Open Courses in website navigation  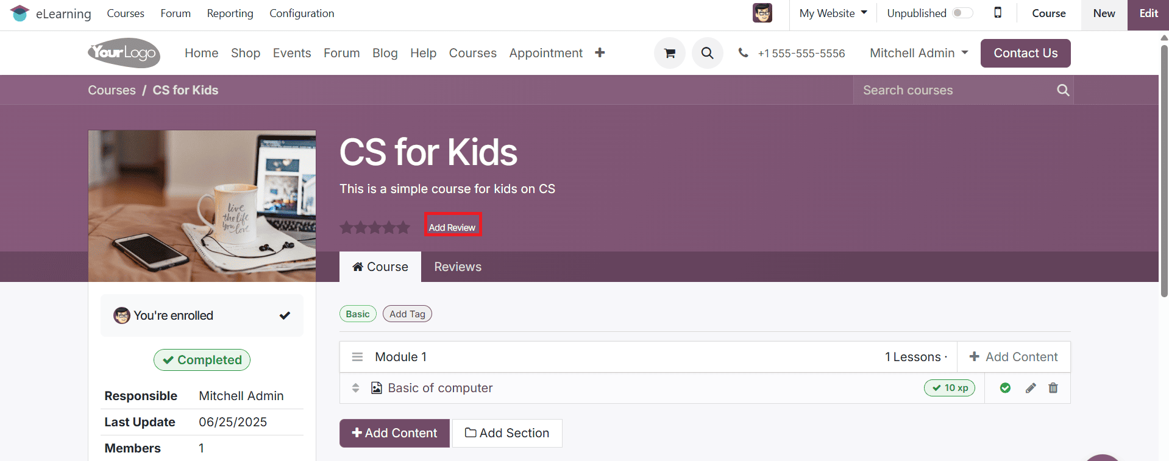click(473, 53)
